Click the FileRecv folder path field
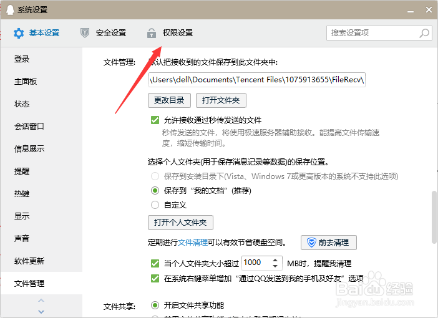Image resolution: width=438 pixels, height=318 pixels. pyautogui.click(x=256, y=80)
